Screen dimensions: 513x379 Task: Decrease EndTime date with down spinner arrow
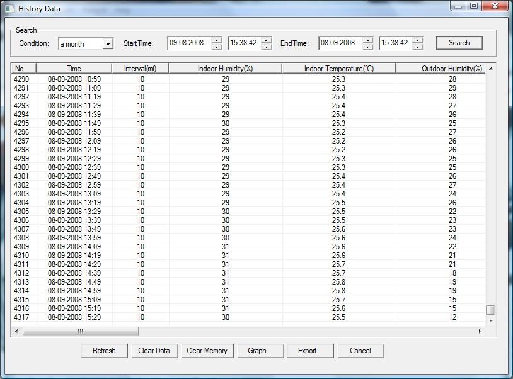click(368, 47)
